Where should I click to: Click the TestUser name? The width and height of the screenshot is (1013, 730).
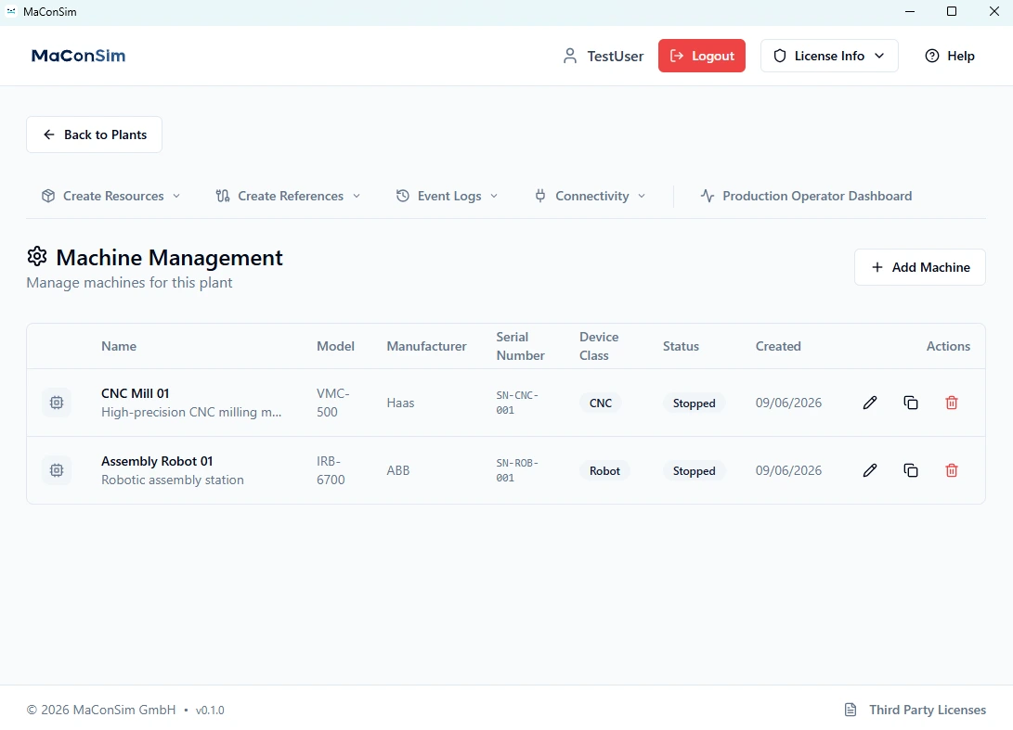[615, 57]
